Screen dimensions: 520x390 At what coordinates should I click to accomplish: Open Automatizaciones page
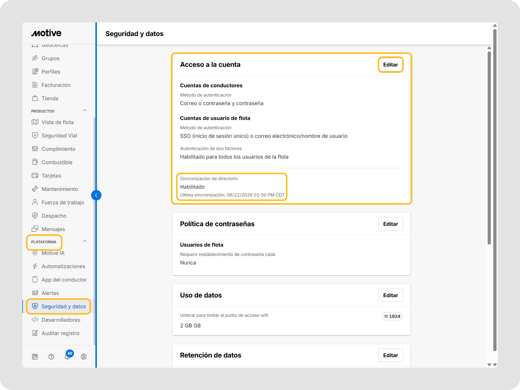tap(63, 266)
